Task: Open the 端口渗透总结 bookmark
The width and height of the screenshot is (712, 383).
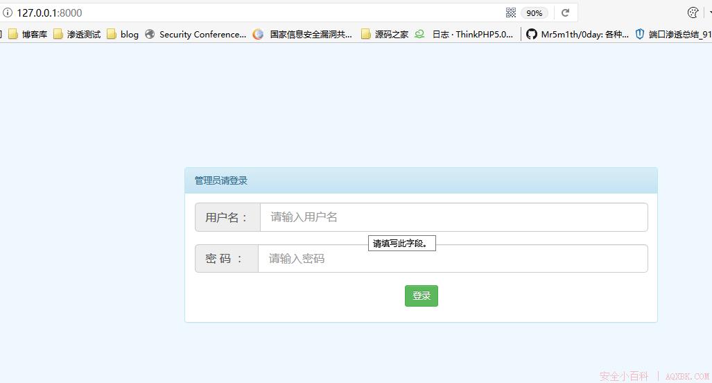Action: (x=673, y=34)
